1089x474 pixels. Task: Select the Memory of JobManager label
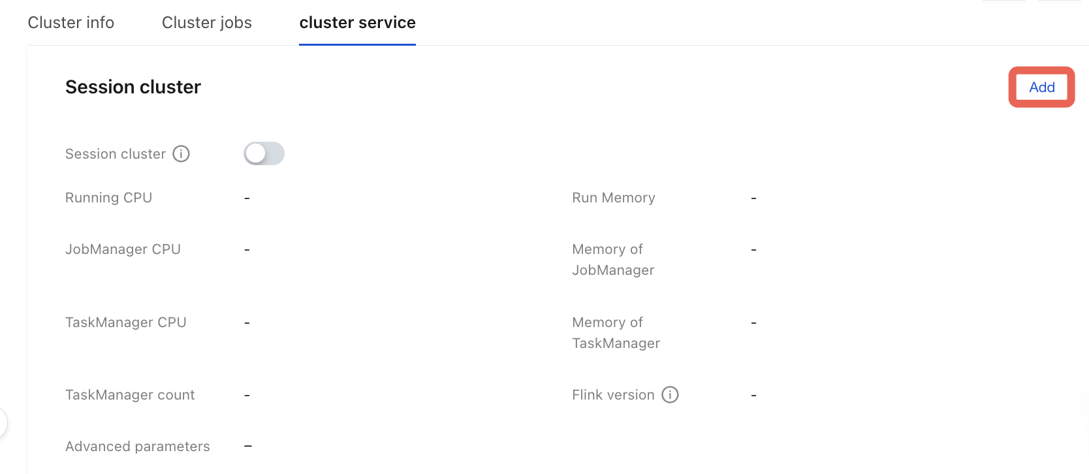613,260
